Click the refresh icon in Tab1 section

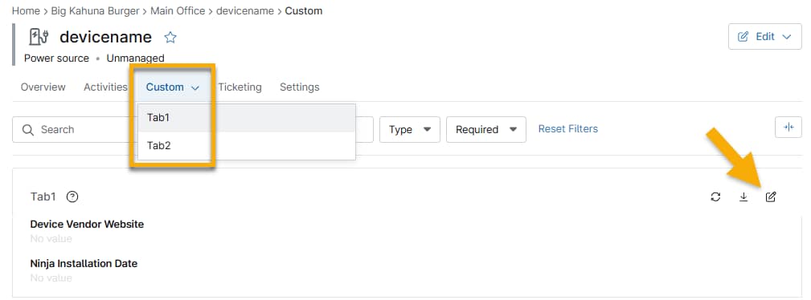[x=716, y=197]
